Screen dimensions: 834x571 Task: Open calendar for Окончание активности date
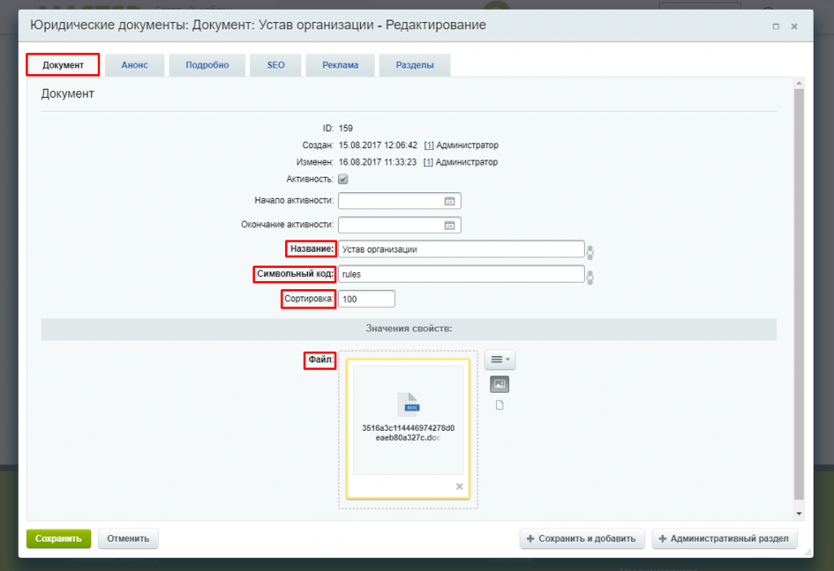449,226
